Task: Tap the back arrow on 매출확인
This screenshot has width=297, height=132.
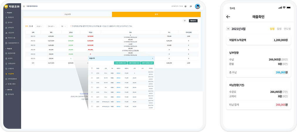Action: tap(228, 17)
